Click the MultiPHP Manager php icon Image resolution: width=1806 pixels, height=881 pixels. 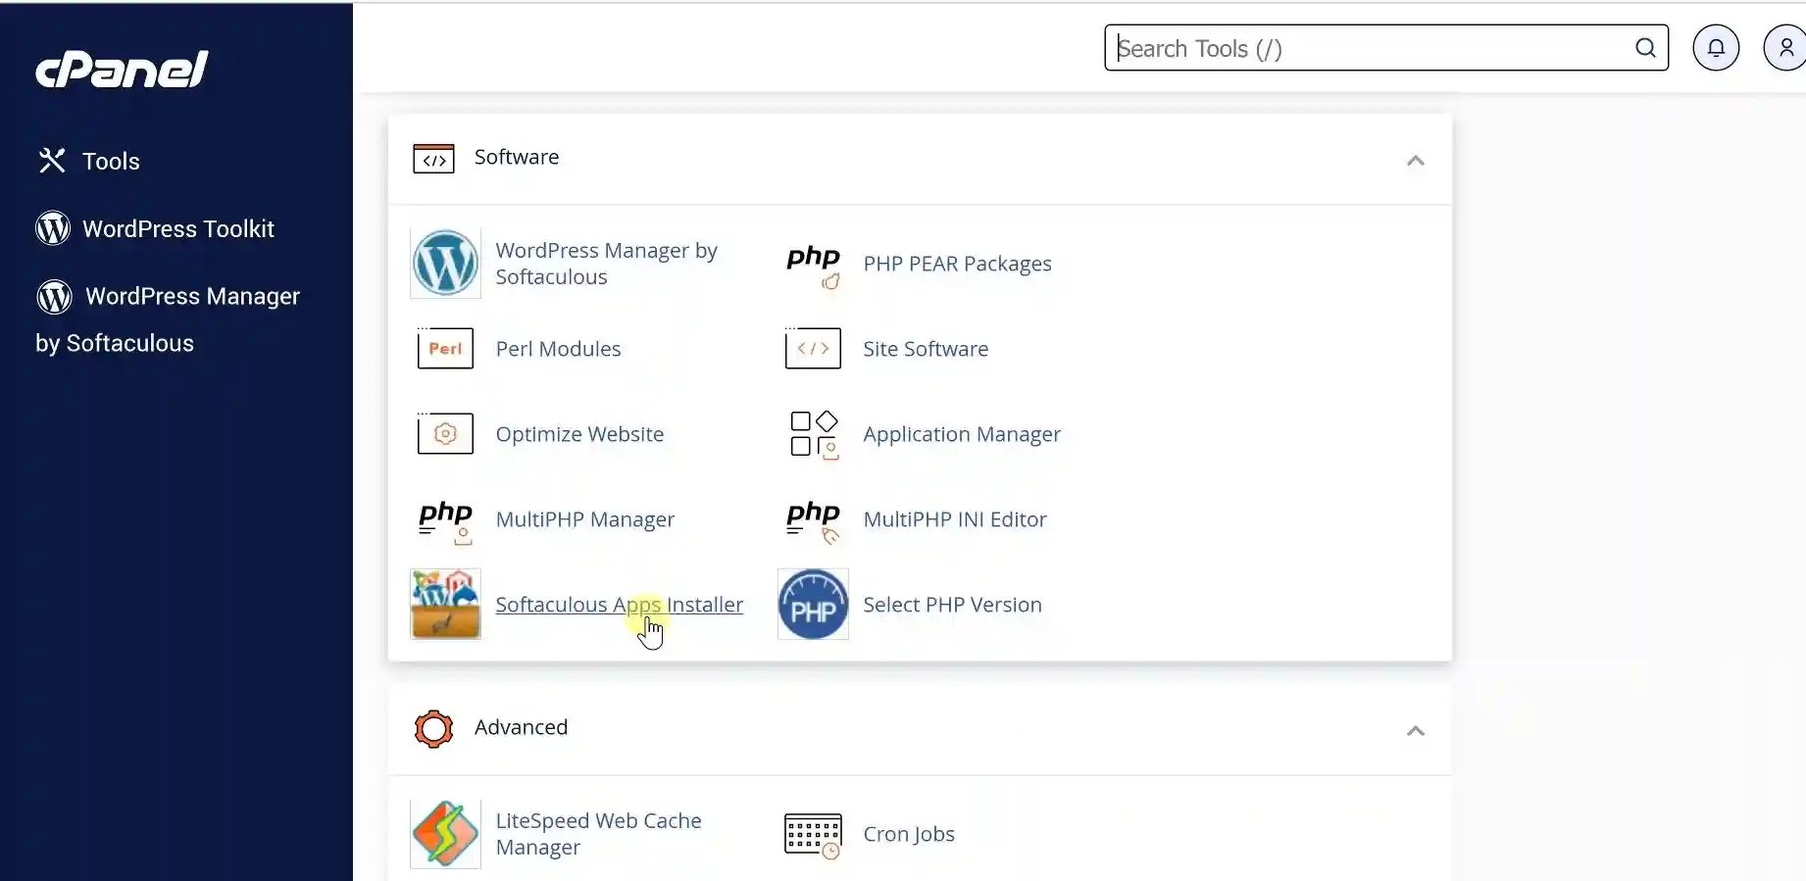[446, 522]
